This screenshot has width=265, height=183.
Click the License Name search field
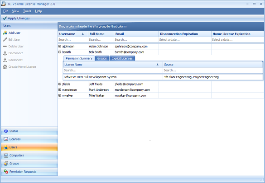point(113,70)
